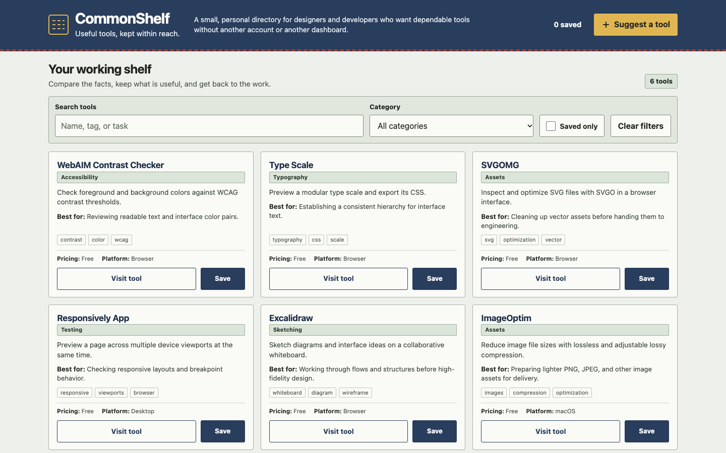Viewport: 726px width, 453px height.
Task: Click the WebAIM Contrast Checker title
Action: (x=110, y=165)
